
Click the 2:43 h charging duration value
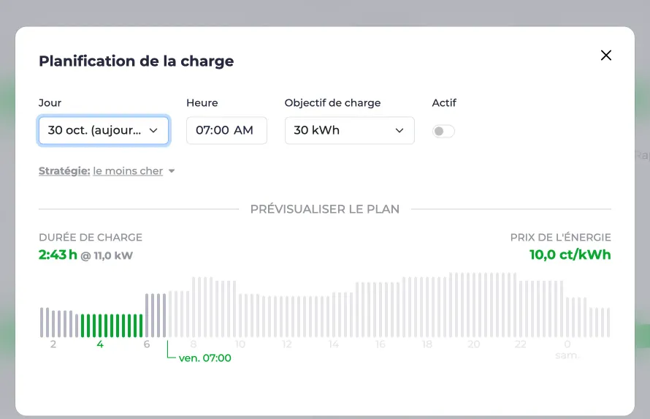pyautogui.click(x=58, y=254)
